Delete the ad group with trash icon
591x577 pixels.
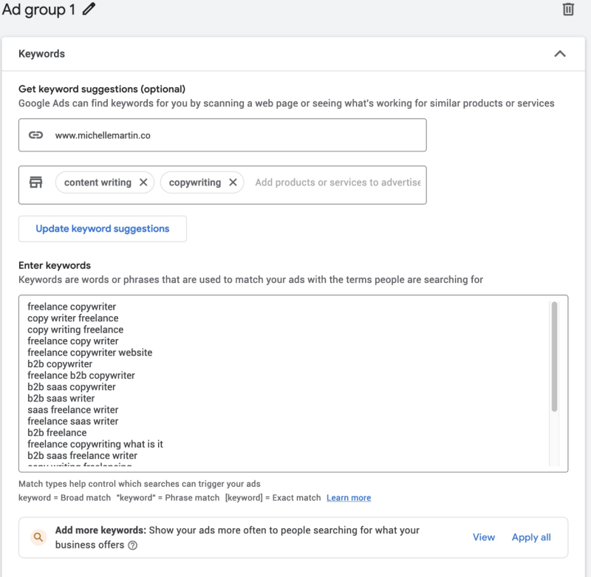pyautogui.click(x=568, y=9)
